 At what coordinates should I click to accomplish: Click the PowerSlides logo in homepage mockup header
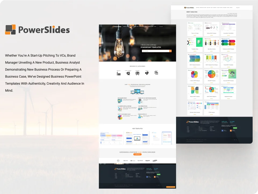117,26
